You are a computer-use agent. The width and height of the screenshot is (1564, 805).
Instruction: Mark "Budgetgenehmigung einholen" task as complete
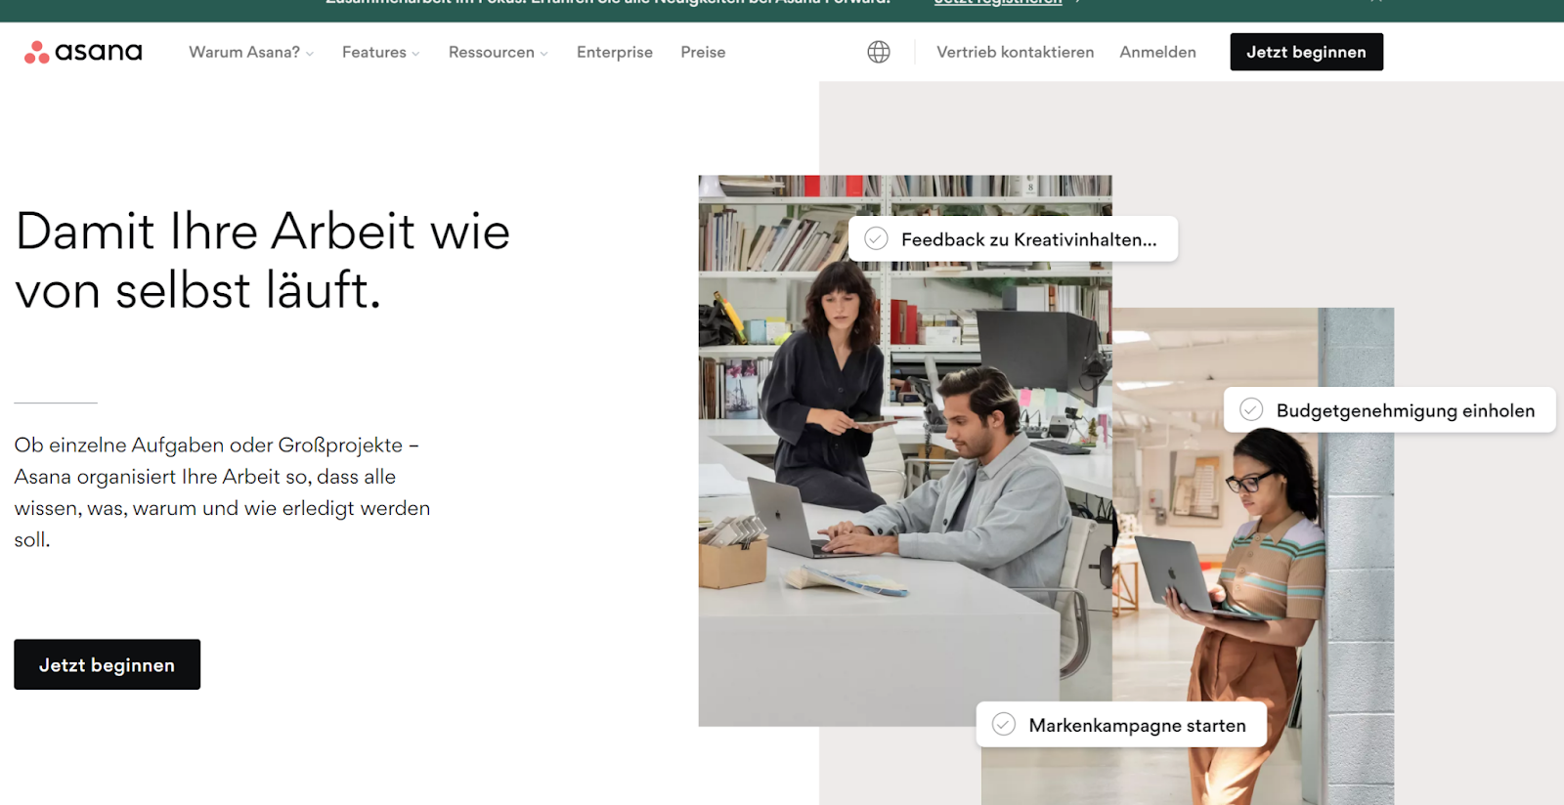pyautogui.click(x=1251, y=409)
